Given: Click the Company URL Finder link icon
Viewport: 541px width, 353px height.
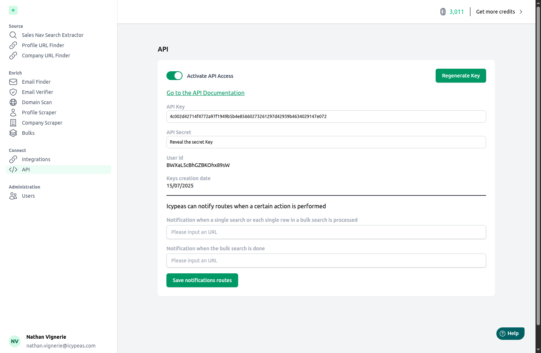Looking at the screenshot, I should point(13,56).
